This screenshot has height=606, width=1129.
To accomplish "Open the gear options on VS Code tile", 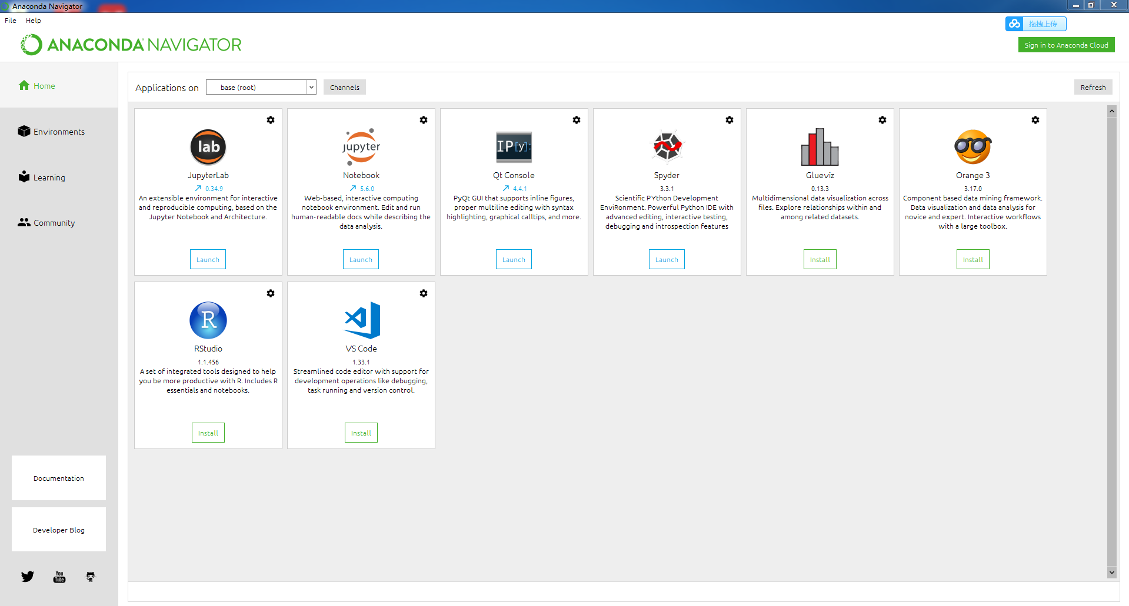I will [x=424, y=293].
